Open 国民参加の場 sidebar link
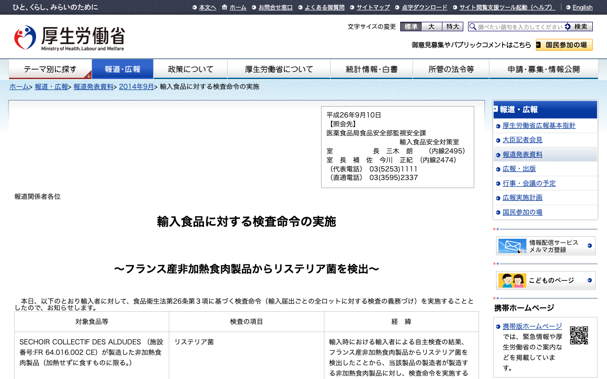Screen dimensions: 607x379 [522, 212]
